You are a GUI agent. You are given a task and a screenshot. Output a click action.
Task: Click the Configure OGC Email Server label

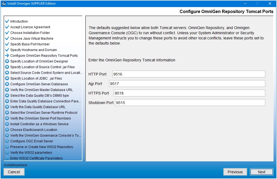[32, 141]
